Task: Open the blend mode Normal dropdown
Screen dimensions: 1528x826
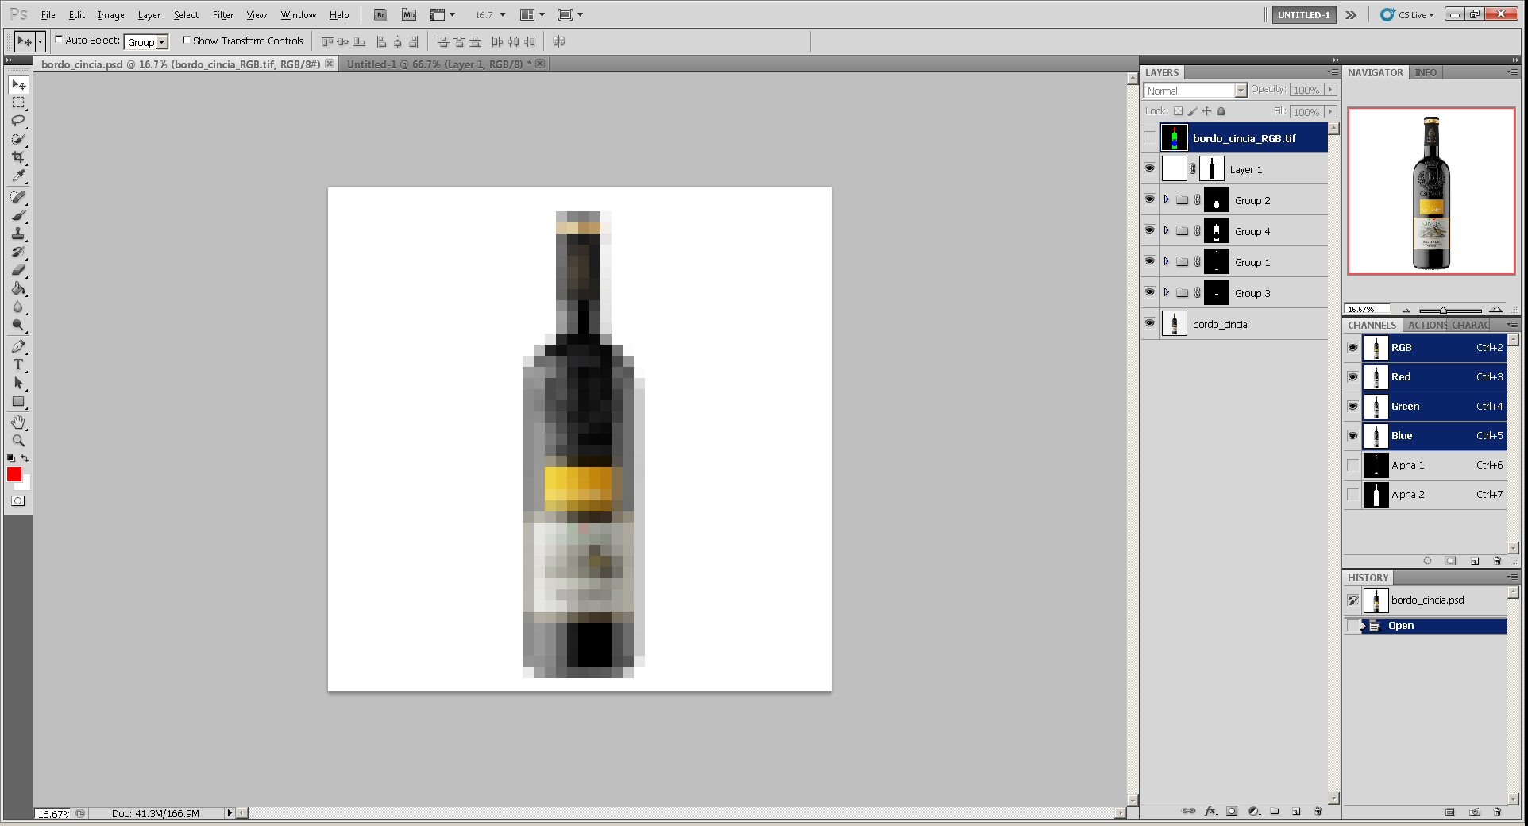Action: 1195,91
